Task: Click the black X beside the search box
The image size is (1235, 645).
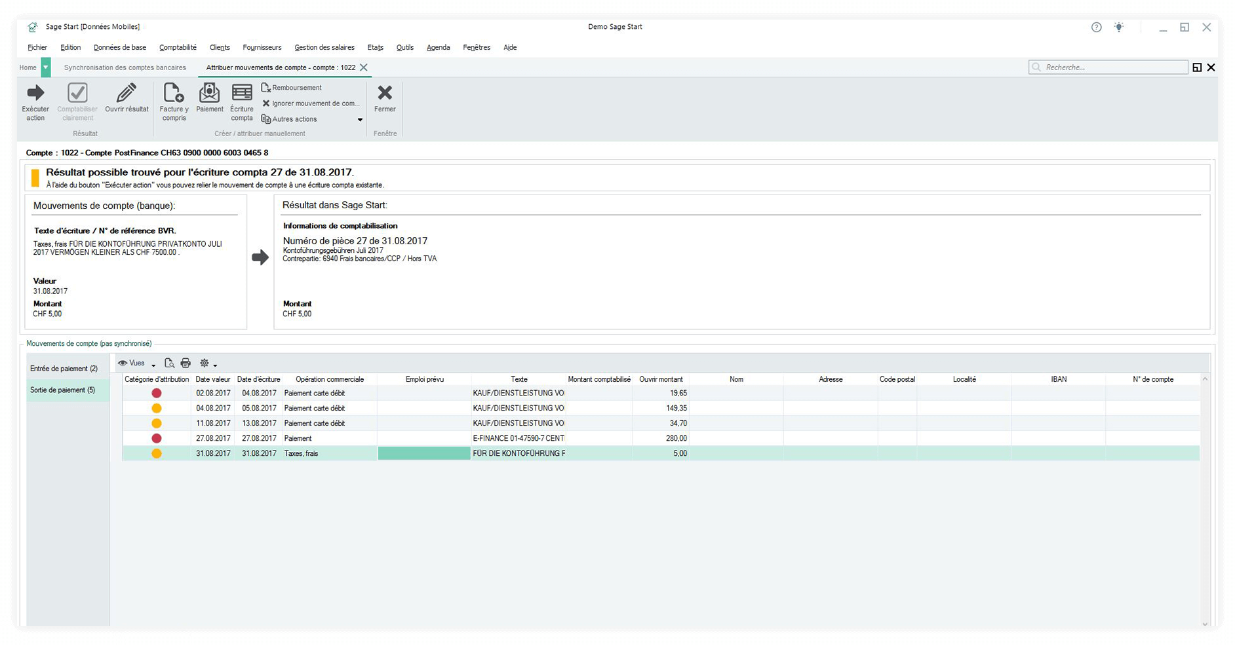Action: coord(1211,67)
